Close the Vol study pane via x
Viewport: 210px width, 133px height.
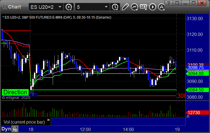coord(49,120)
